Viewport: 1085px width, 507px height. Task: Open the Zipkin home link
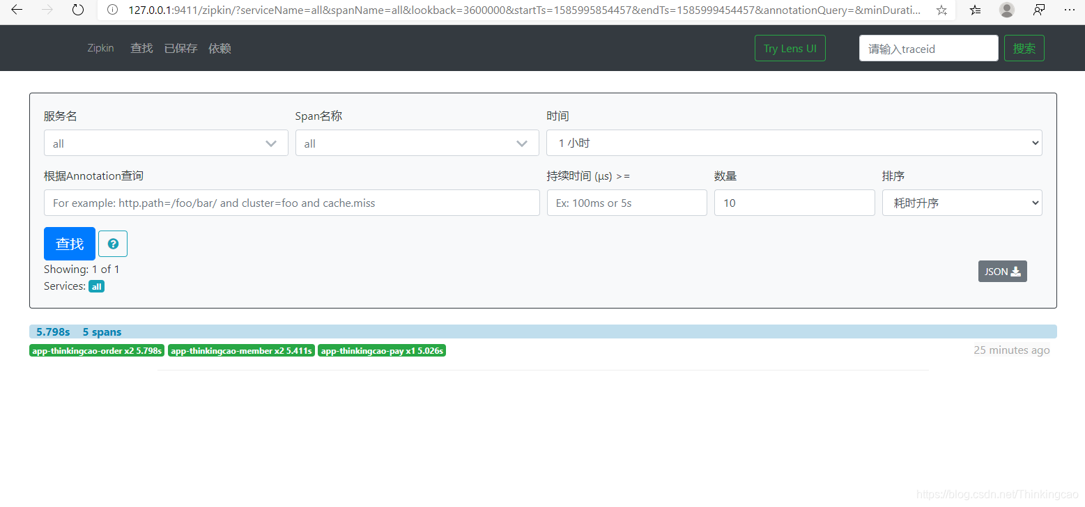pos(100,48)
